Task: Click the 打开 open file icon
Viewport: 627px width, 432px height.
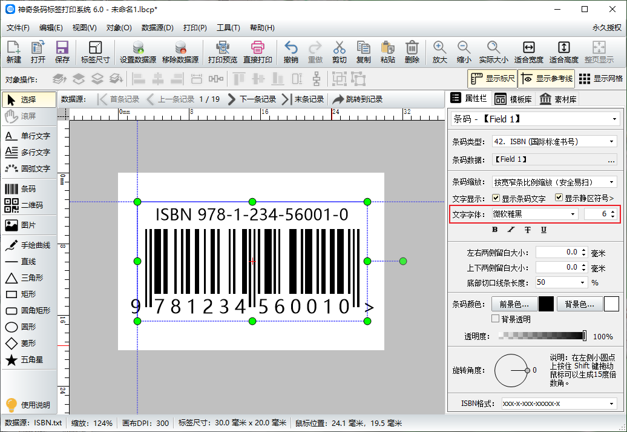Action: (38, 52)
